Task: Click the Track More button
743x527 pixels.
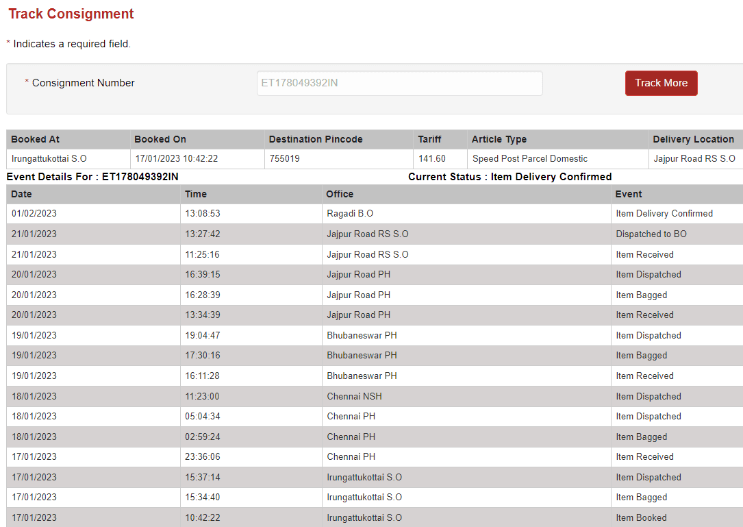Action: click(661, 83)
